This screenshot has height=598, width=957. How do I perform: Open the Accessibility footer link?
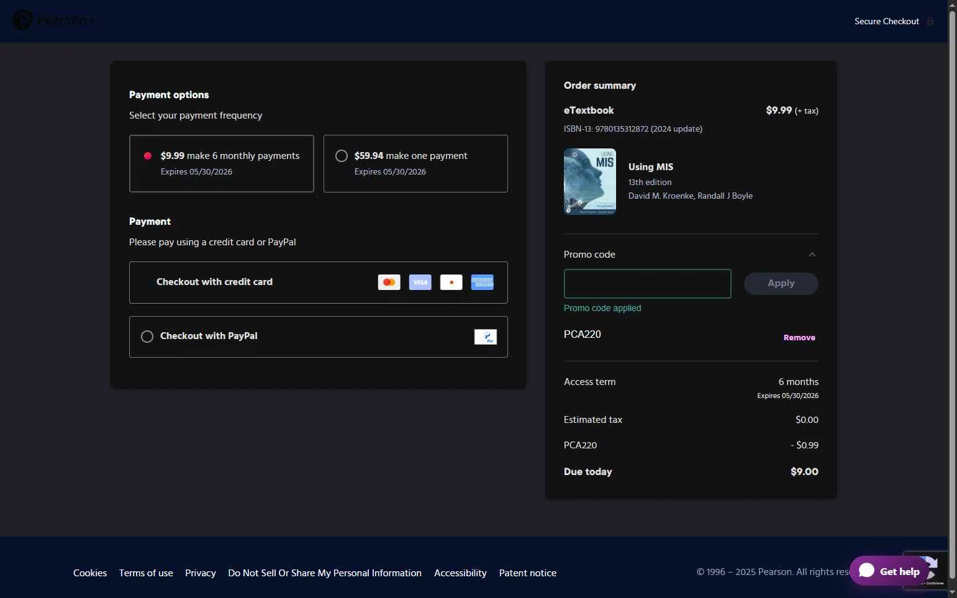pos(460,573)
